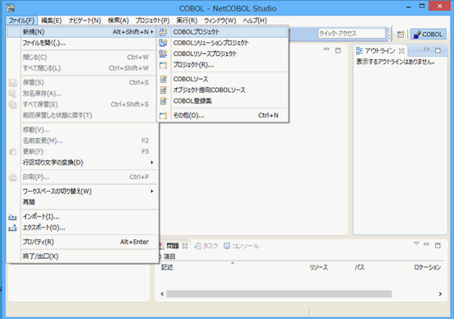Click the オブジェクト指向COBOLソース icon

pos(164,90)
